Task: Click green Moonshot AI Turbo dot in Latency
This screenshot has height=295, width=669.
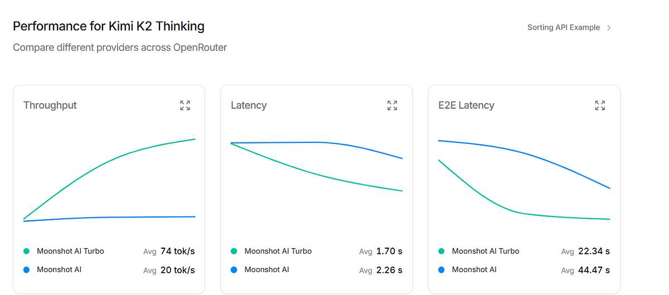Action: point(234,252)
